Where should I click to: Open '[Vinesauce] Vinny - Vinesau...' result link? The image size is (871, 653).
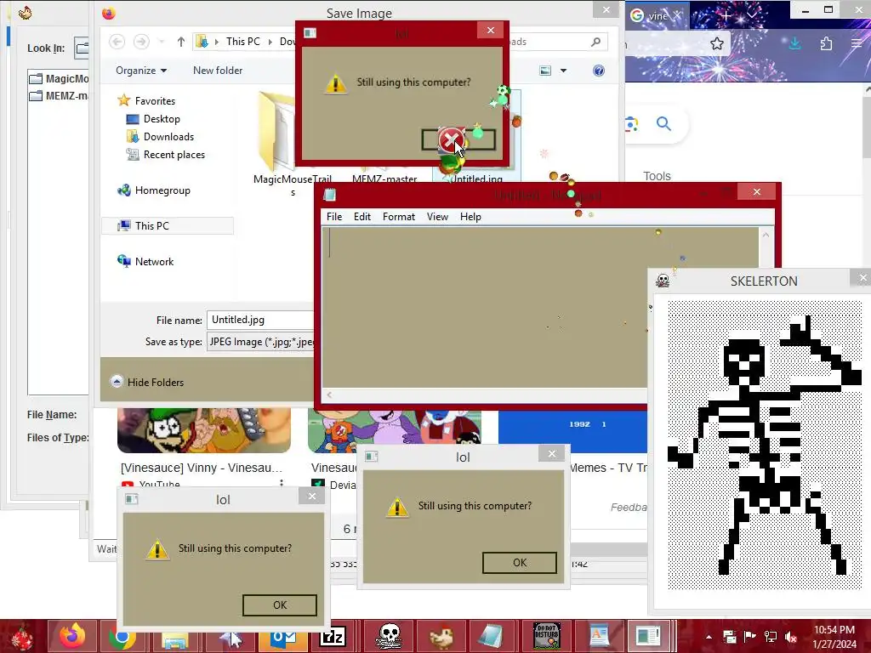(202, 468)
